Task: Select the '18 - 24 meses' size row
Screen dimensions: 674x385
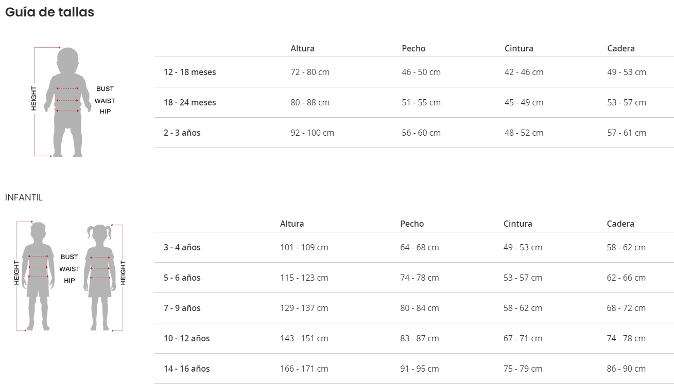Action: [x=189, y=102]
